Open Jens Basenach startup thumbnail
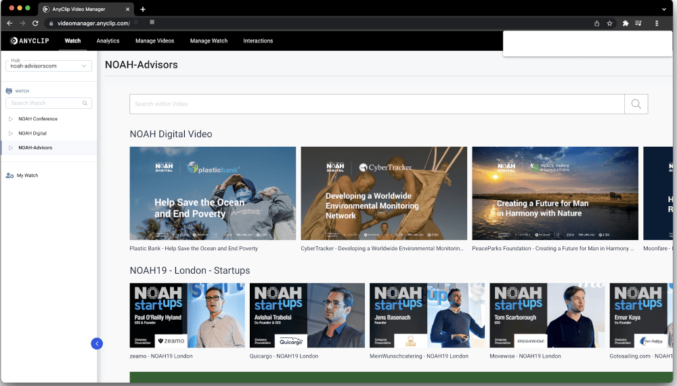 click(427, 315)
